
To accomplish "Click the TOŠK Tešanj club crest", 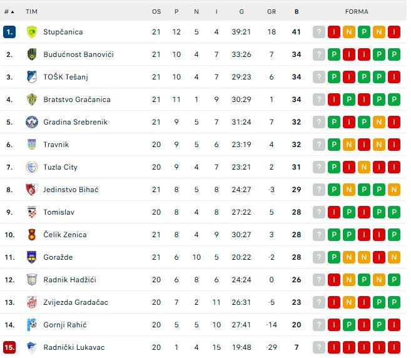I will (x=32, y=77).
